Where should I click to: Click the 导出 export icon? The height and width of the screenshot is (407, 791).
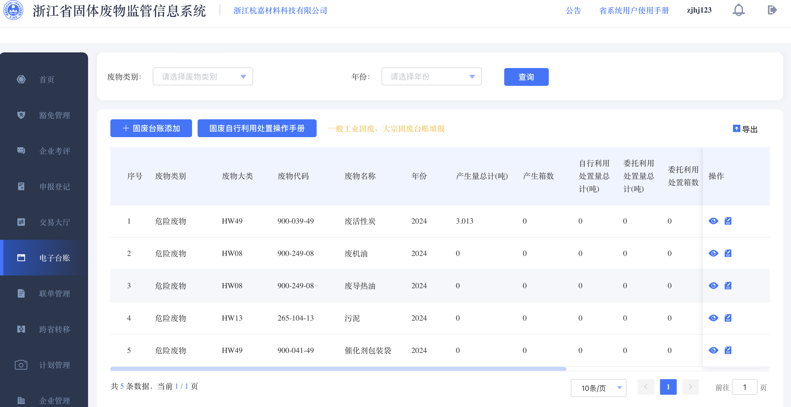pos(736,129)
